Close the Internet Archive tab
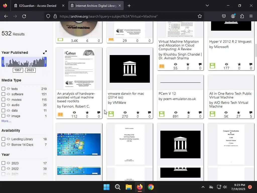This screenshot has height=193, width=257. [x=120, y=6]
